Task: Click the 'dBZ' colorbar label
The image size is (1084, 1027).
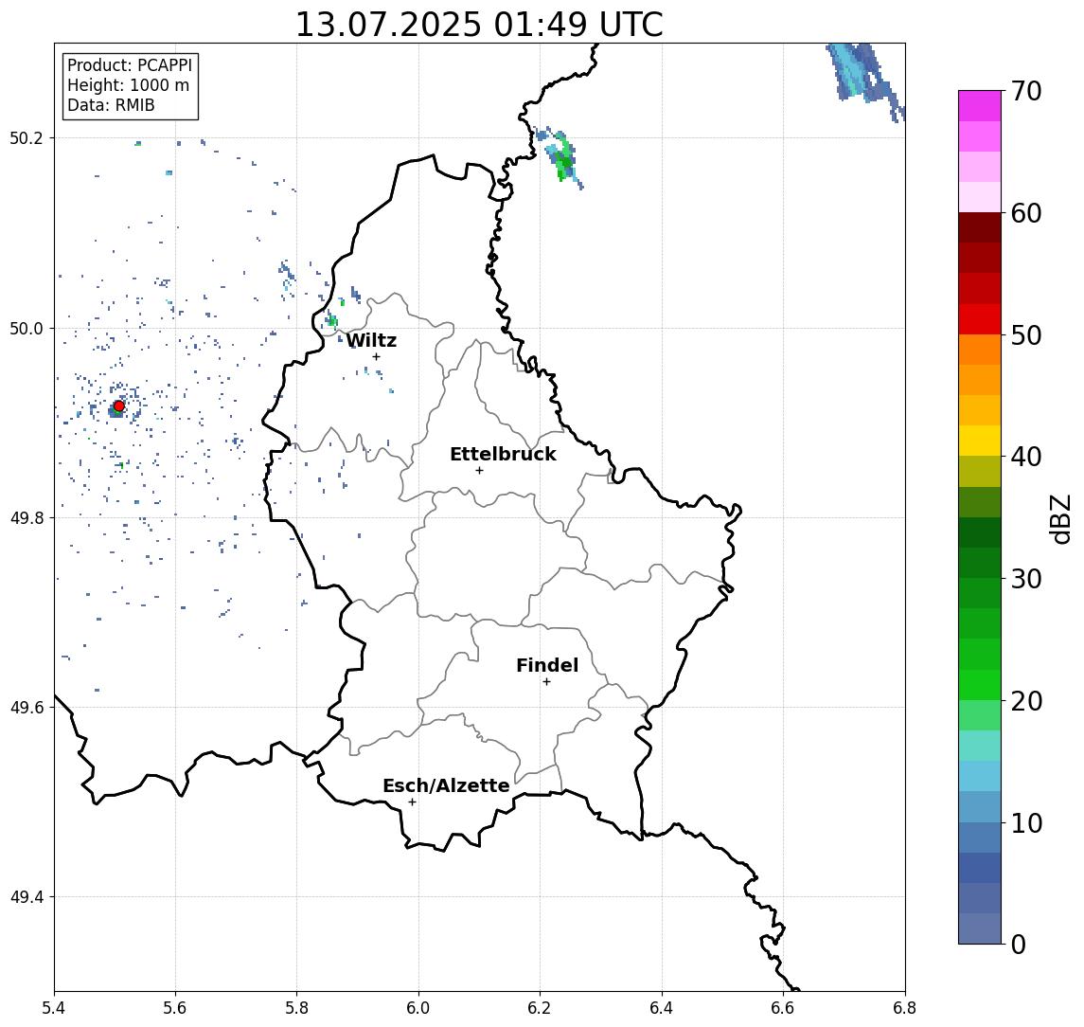Action: (1059, 518)
